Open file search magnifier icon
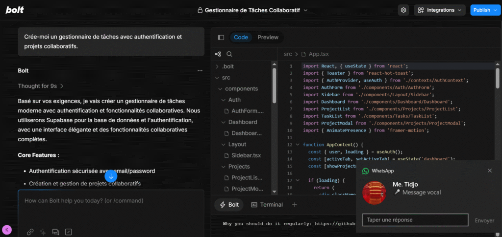Image resolution: width=502 pixels, height=237 pixels. pos(229,54)
